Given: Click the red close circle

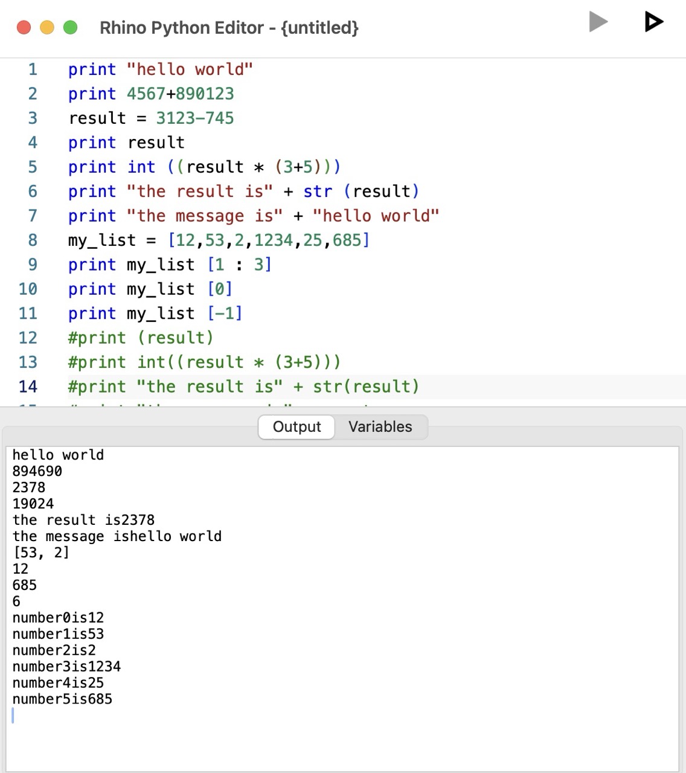Looking at the screenshot, I should (24, 27).
